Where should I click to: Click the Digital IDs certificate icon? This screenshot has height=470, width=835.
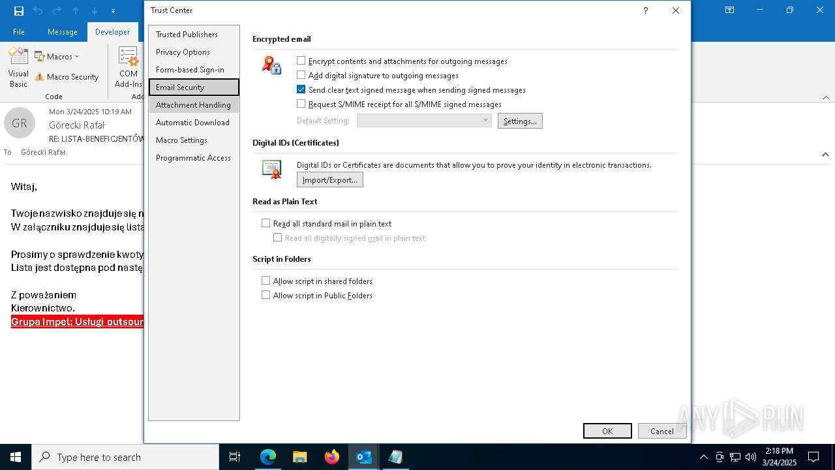pos(271,169)
